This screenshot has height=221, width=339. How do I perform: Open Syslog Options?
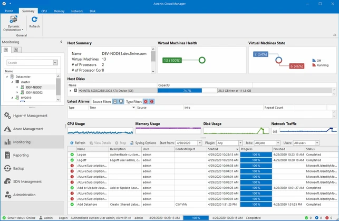click(143, 143)
